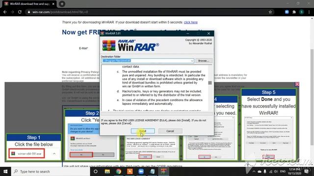Switch to Google Chrome on the taskbar
Image resolution: width=314 pixels, height=176 pixels.
point(118,172)
